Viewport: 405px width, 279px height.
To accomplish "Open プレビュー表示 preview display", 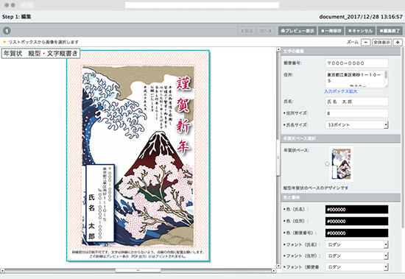I will pos(297,31).
